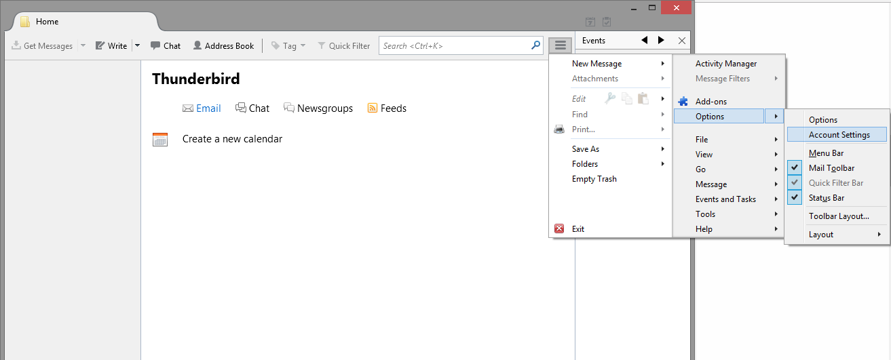891x360 pixels.
Task: Toggle the Quick Filter Bar checkmark
Action: pos(795,182)
